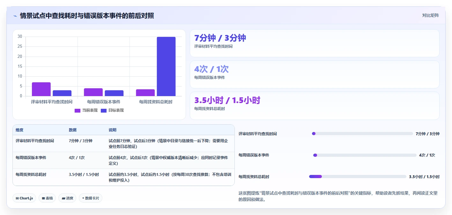Click the purple 当前表现 bar for 每周错误版本事件
The image size is (452, 215).
(93, 92)
